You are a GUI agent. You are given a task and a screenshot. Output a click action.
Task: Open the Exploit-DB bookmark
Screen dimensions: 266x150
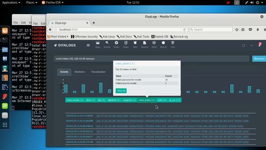(160, 37)
